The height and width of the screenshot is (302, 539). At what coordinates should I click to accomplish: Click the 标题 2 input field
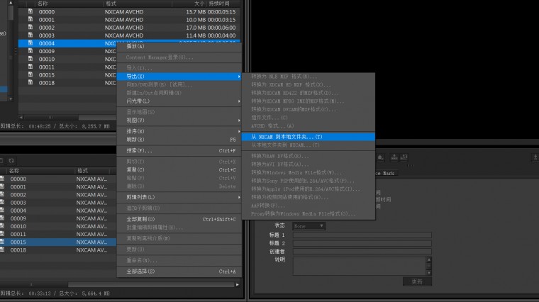[362, 243]
